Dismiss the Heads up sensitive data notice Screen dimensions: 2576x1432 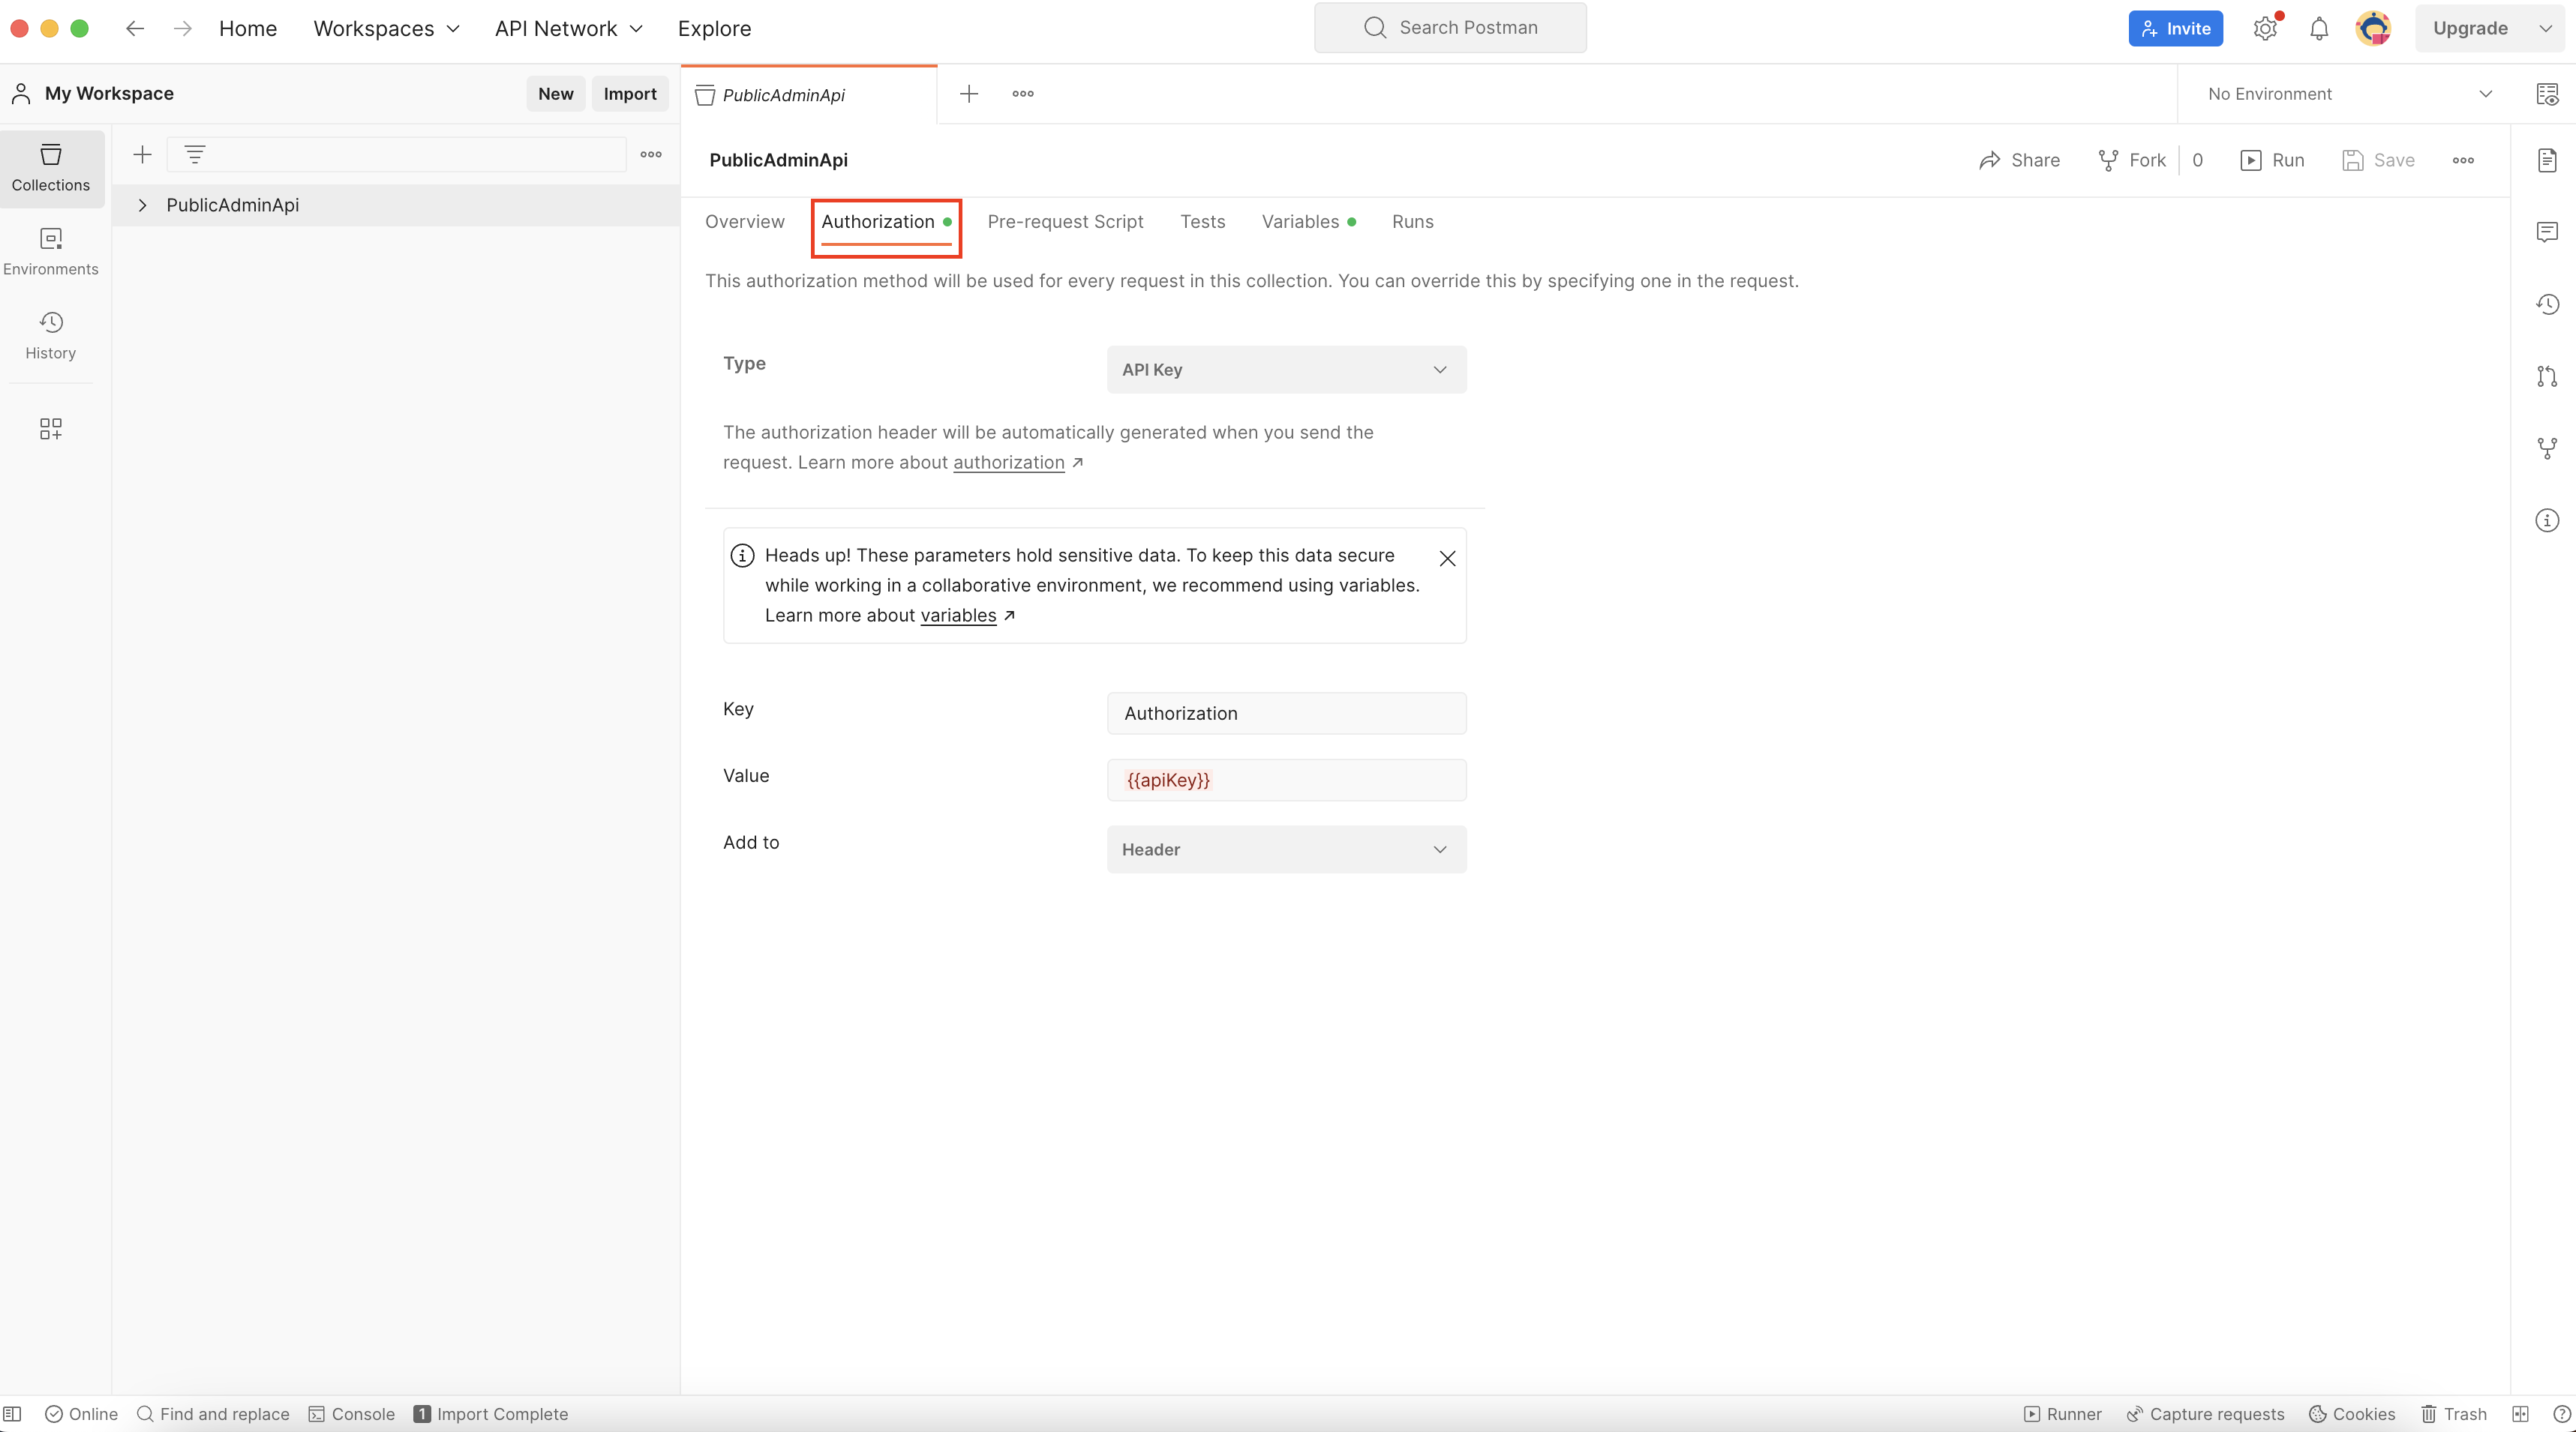(1447, 559)
